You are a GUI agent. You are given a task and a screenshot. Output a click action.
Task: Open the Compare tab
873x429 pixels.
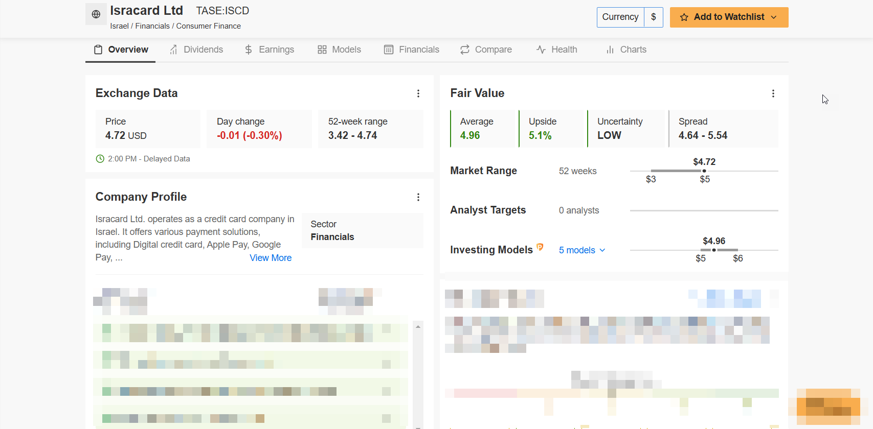(486, 50)
